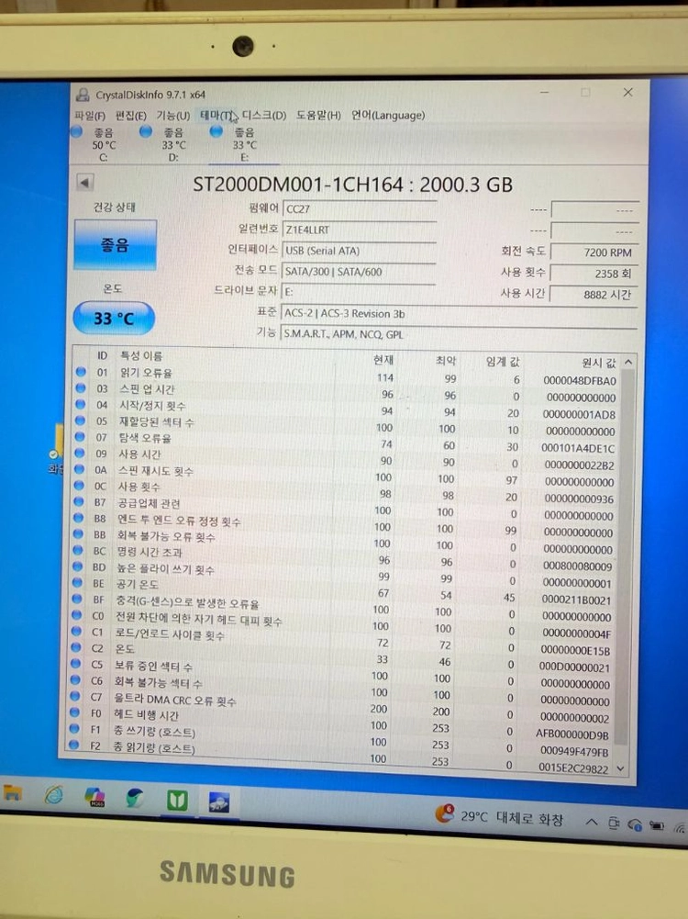688x919 pixels.
Task: Click the transfer mode field SATA/300 | SATA/600
Action: click(x=359, y=272)
